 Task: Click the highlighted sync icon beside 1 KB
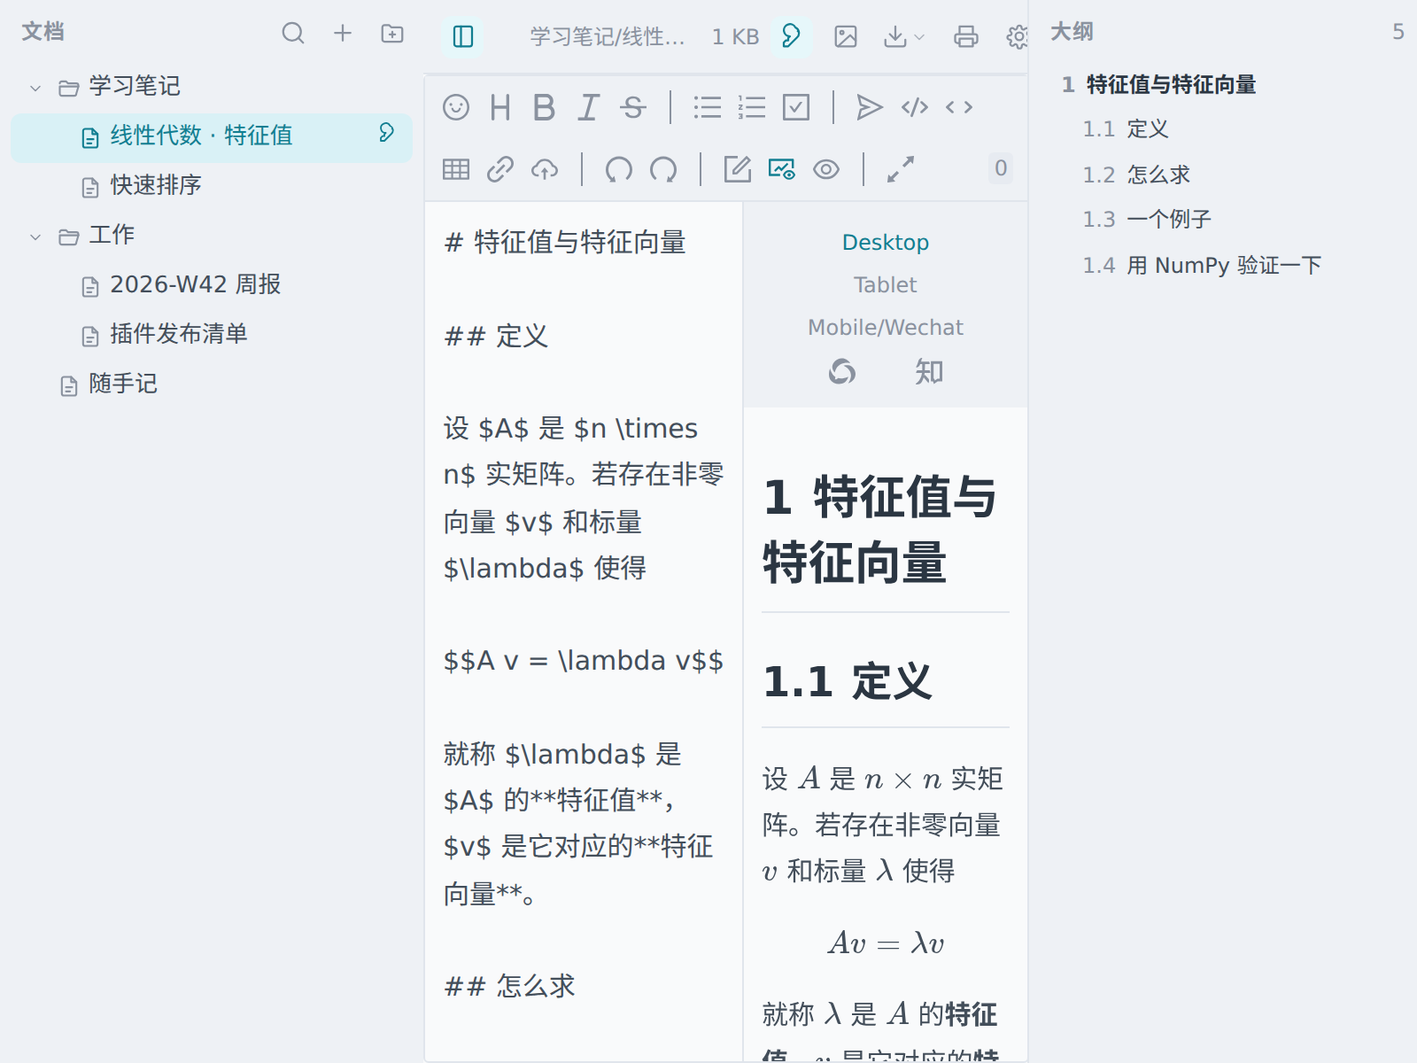(x=791, y=36)
